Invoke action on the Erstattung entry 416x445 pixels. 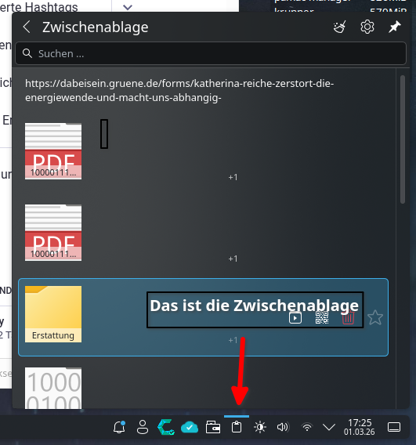coord(295,317)
